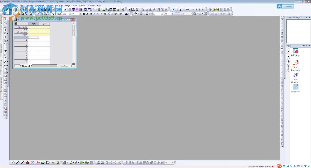Screen dimensions: 311x168
Task: Expand the scatter plot type dropdown
Action: point(20,163)
